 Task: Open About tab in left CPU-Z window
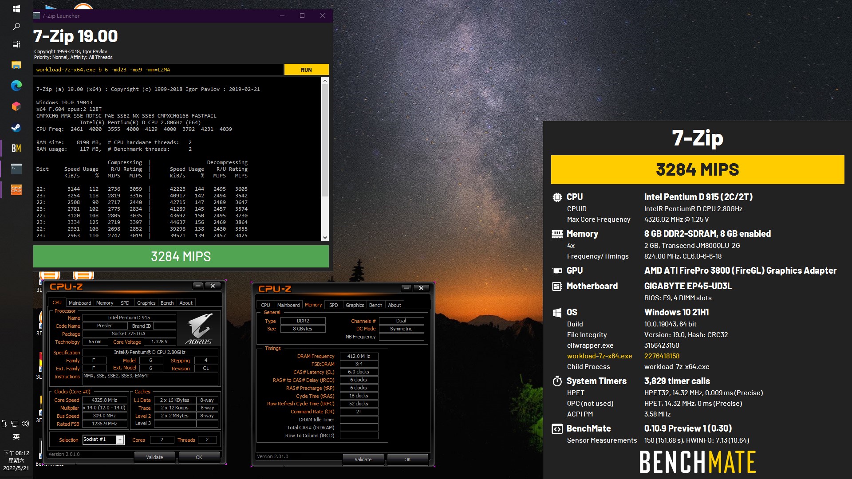click(x=186, y=303)
